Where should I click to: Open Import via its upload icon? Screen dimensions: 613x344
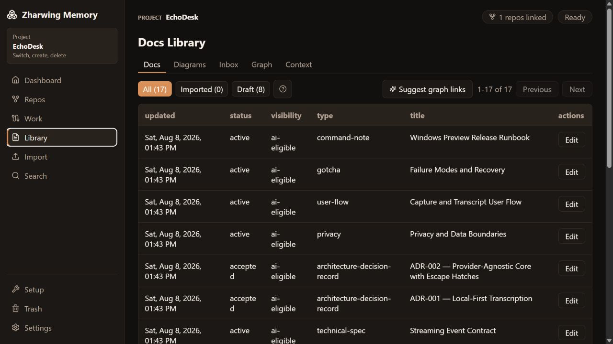tap(16, 157)
